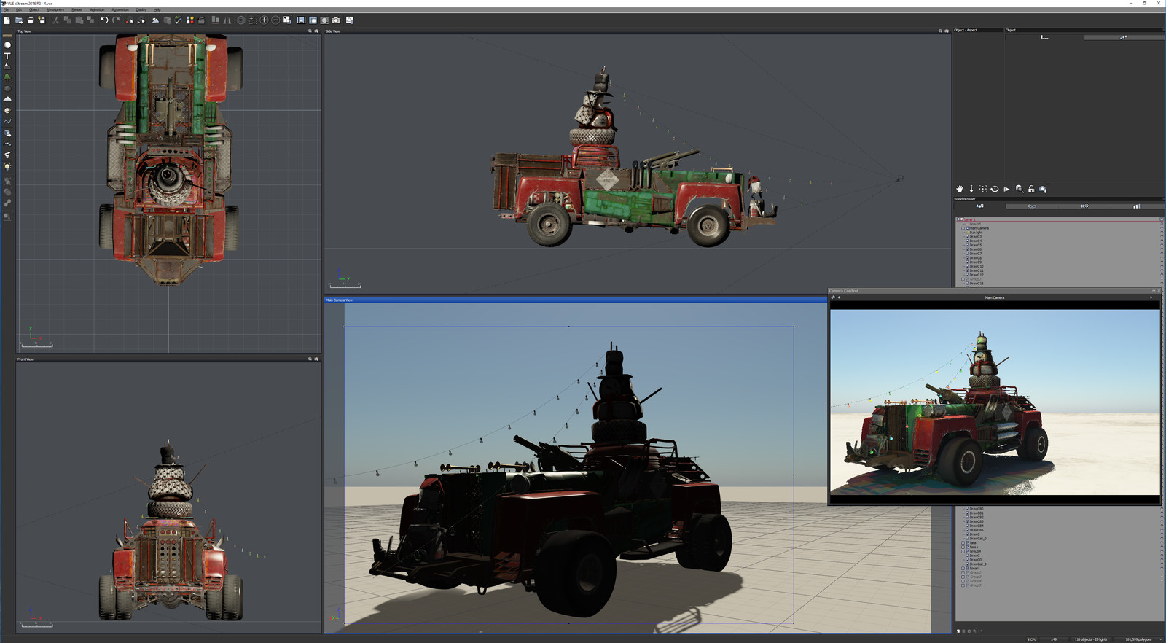
Task: Select Sun light in World Browser
Action: (x=976, y=233)
